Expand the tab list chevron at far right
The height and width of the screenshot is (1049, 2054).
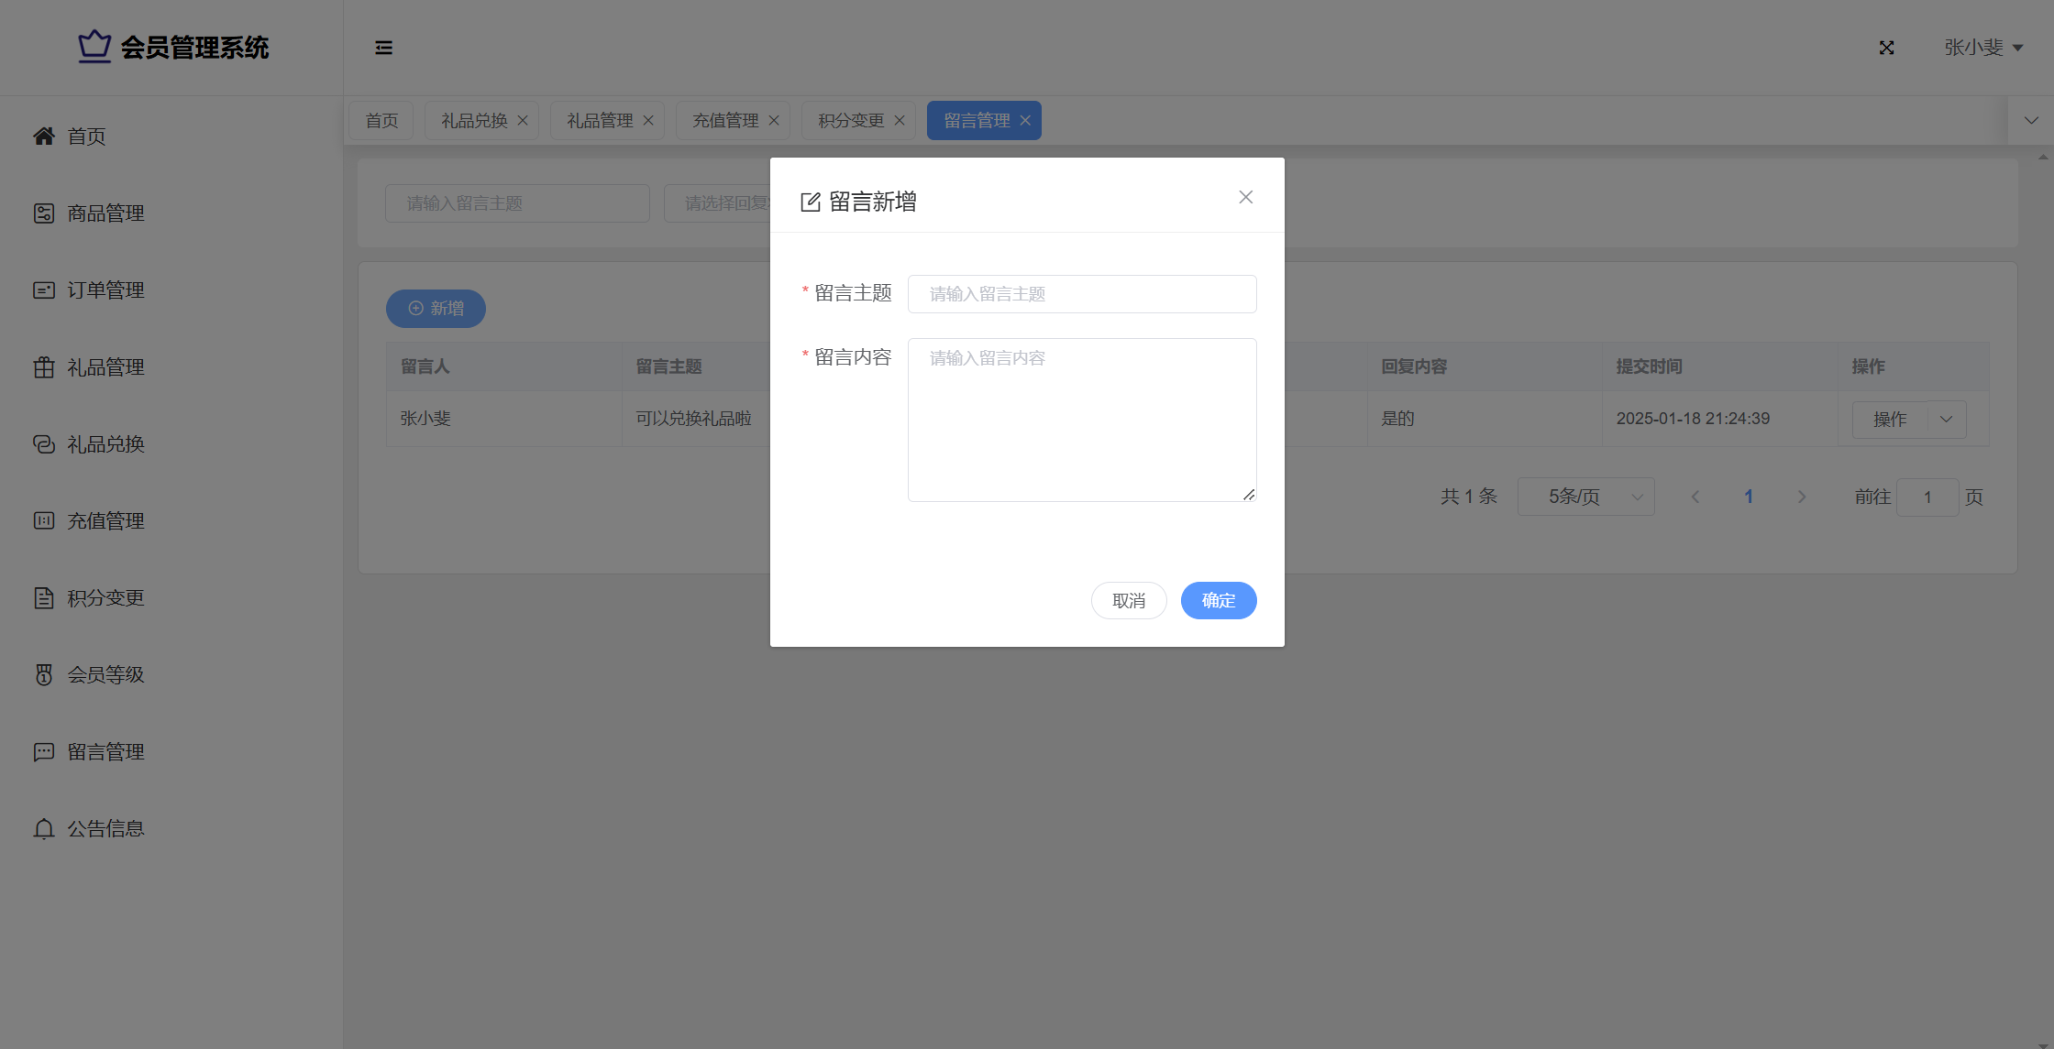pos(2031,121)
